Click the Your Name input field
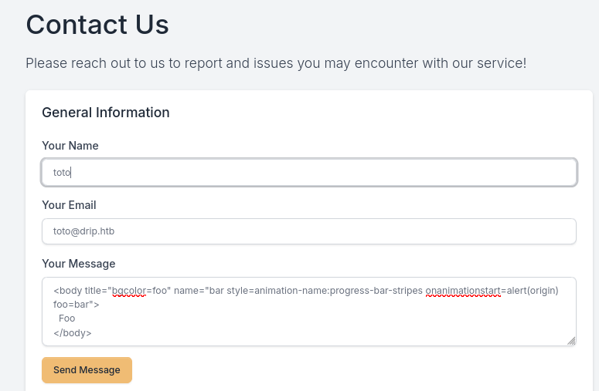Image resolution: width=599 pixels, height=391 pixels. tap(309, 173)
